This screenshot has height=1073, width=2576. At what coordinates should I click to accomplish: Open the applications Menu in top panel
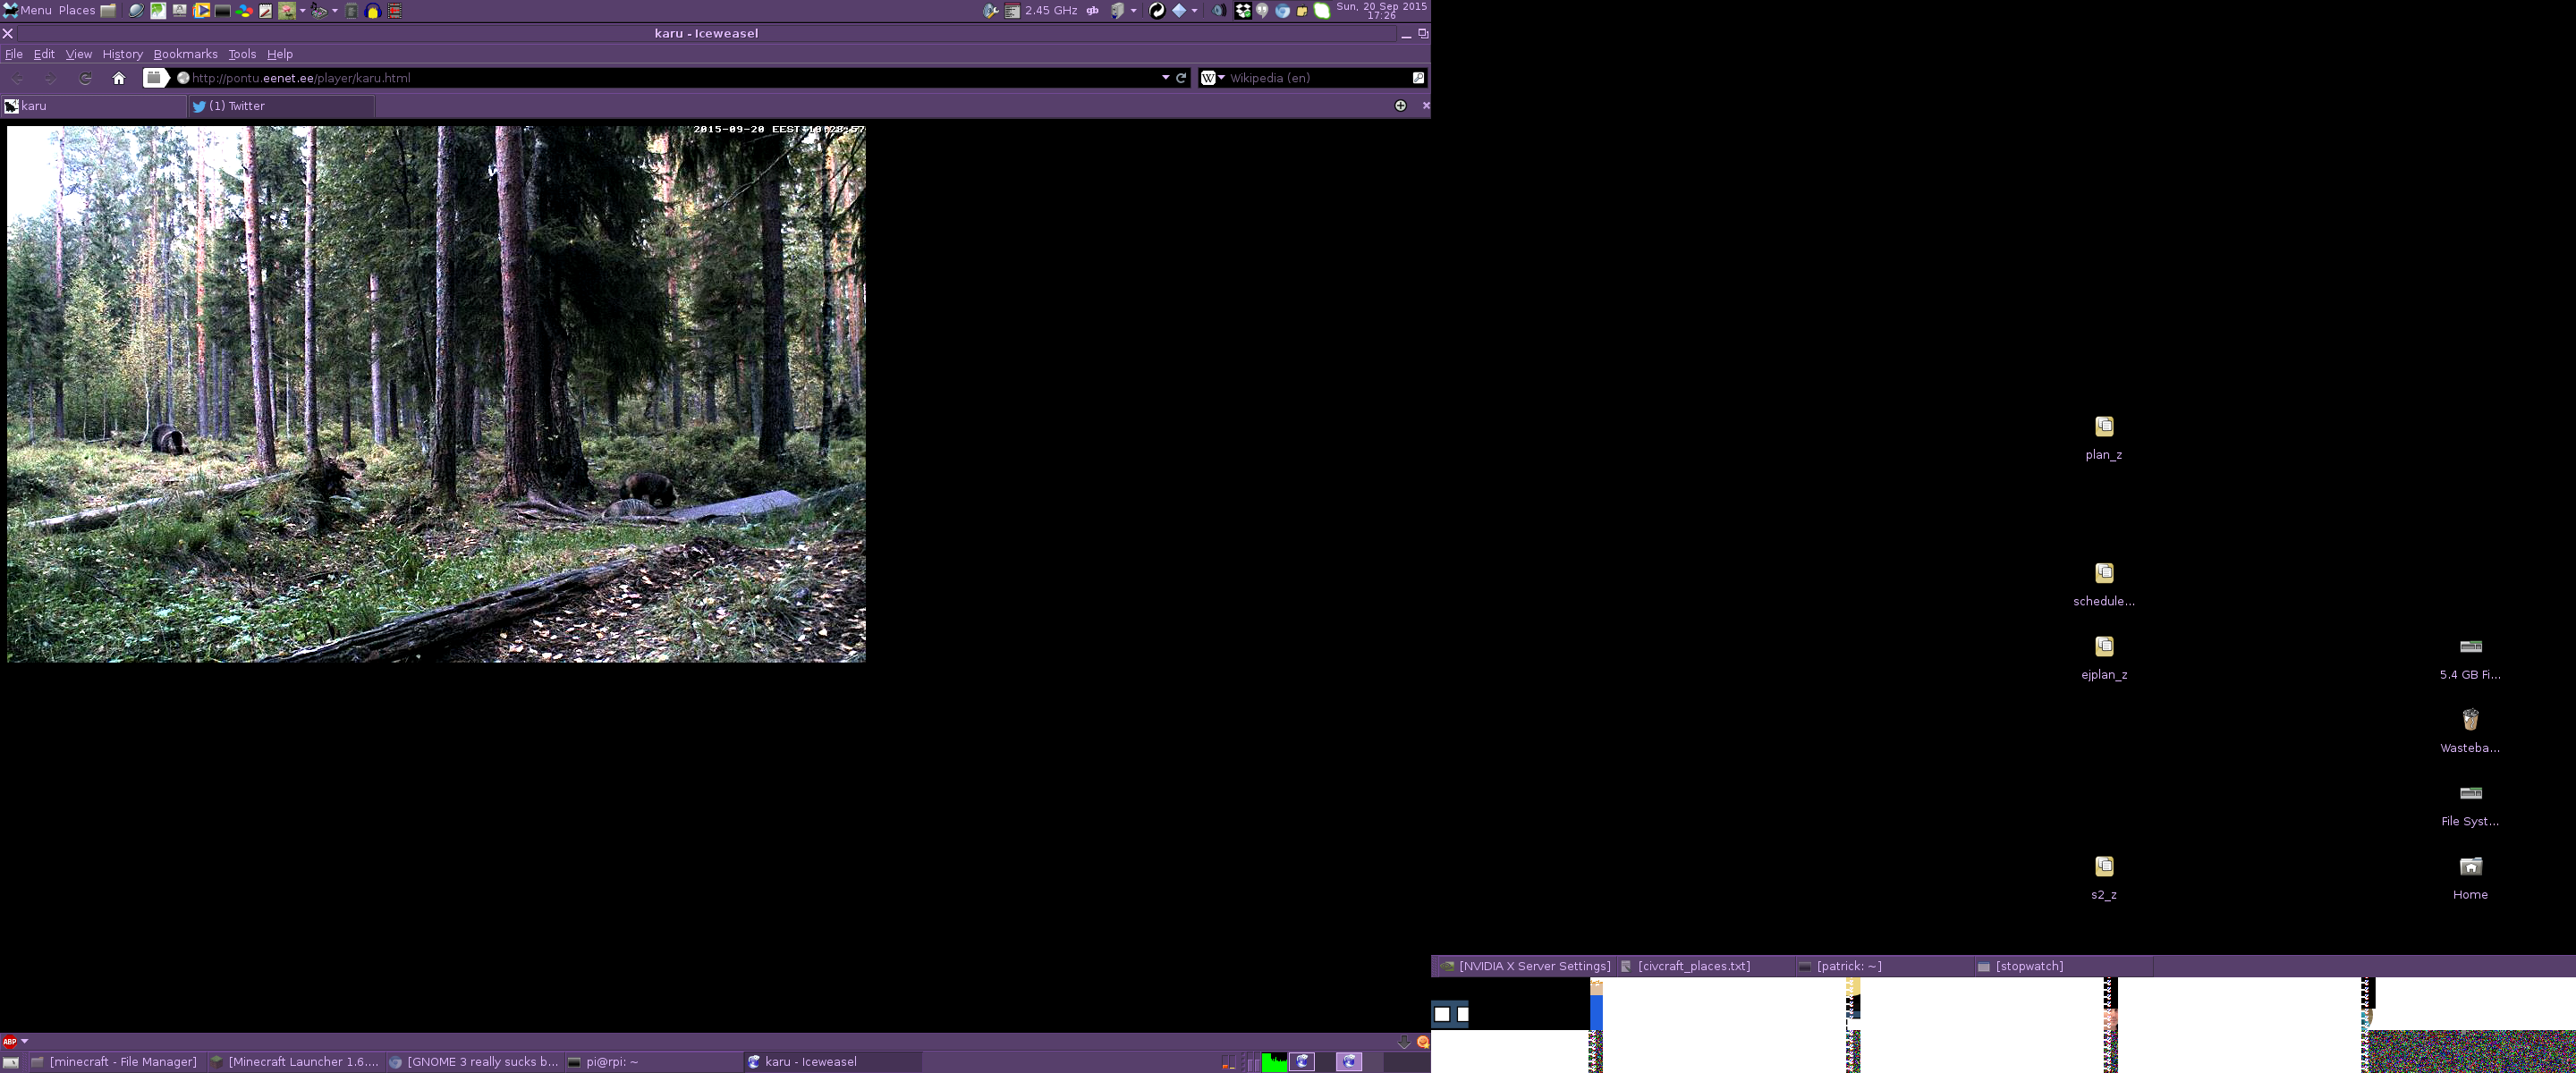[27, 11]
